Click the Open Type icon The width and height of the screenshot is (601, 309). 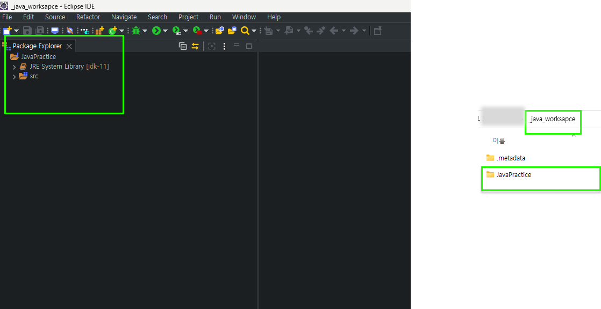pos(220,31)
